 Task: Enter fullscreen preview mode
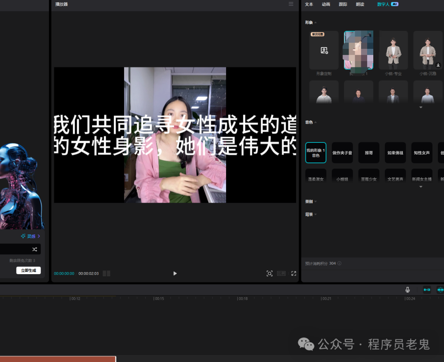[x=294, y=273]
